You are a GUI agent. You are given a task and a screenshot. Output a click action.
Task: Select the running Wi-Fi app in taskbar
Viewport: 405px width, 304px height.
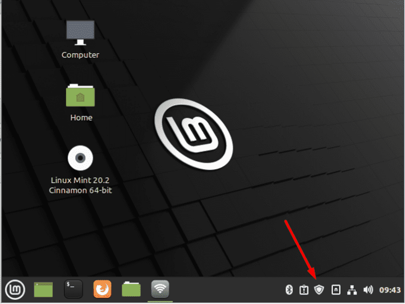pos(160,289)
